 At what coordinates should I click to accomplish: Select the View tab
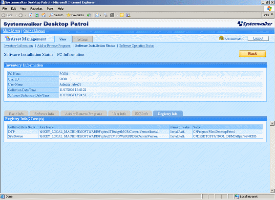[63, 39]
